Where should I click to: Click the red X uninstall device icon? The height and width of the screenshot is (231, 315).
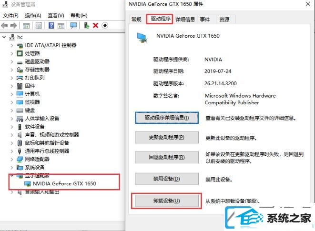(x=96, y=26)
